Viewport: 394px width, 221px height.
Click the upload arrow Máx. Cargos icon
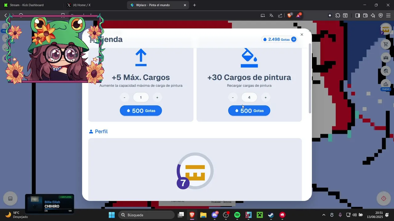point(141,57)
